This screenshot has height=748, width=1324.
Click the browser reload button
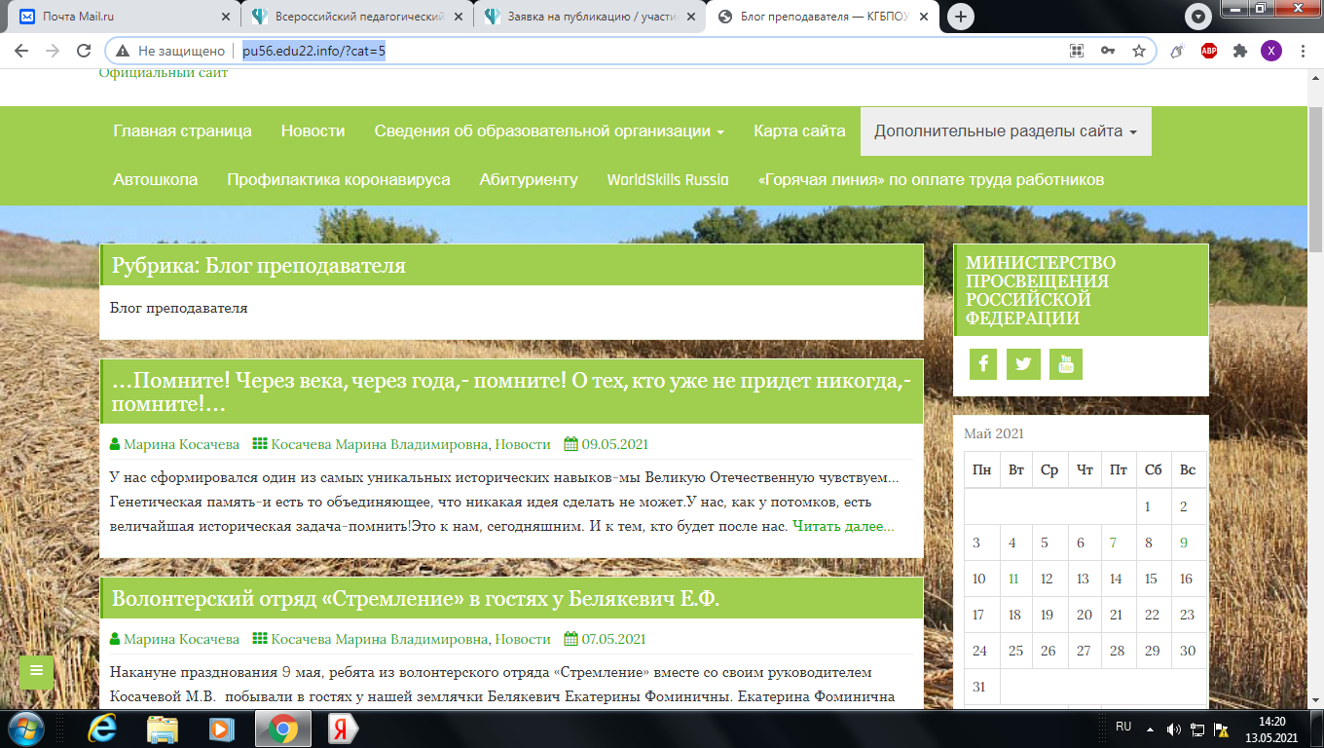tap(79, 51)
